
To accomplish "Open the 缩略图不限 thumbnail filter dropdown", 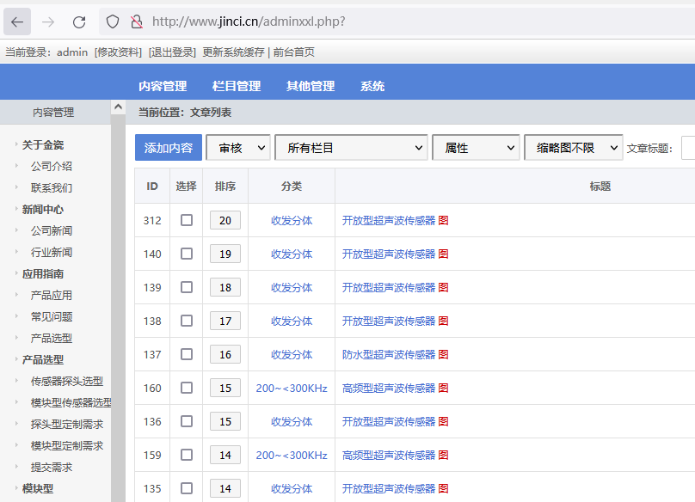I will [x=573, y=148].
